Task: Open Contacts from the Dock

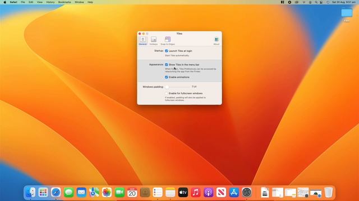Action: (x=145, y=193)
